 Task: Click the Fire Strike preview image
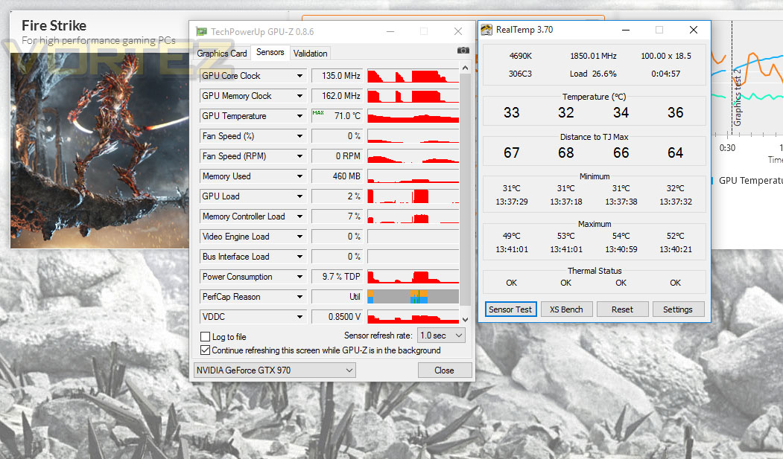coord(100,150)
